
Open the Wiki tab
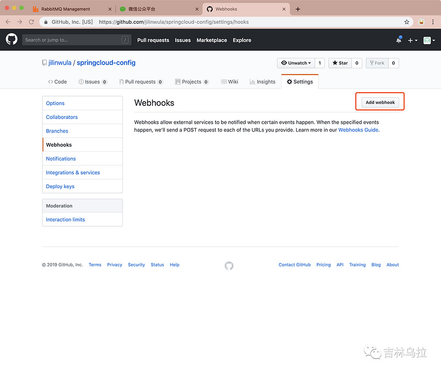point(229,82)
